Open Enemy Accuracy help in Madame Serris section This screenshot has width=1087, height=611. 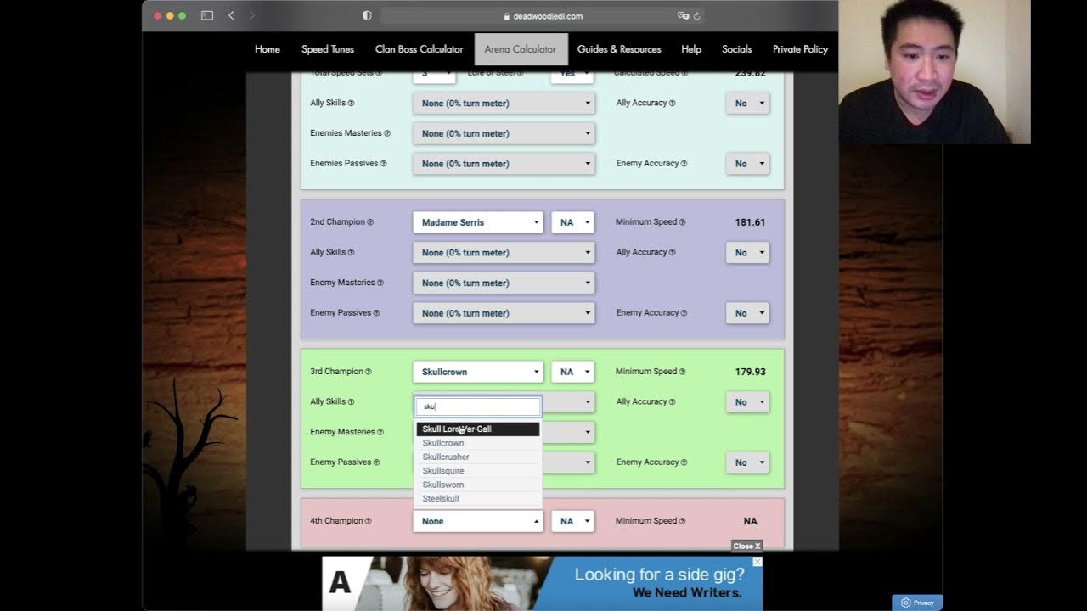[682, 313]
